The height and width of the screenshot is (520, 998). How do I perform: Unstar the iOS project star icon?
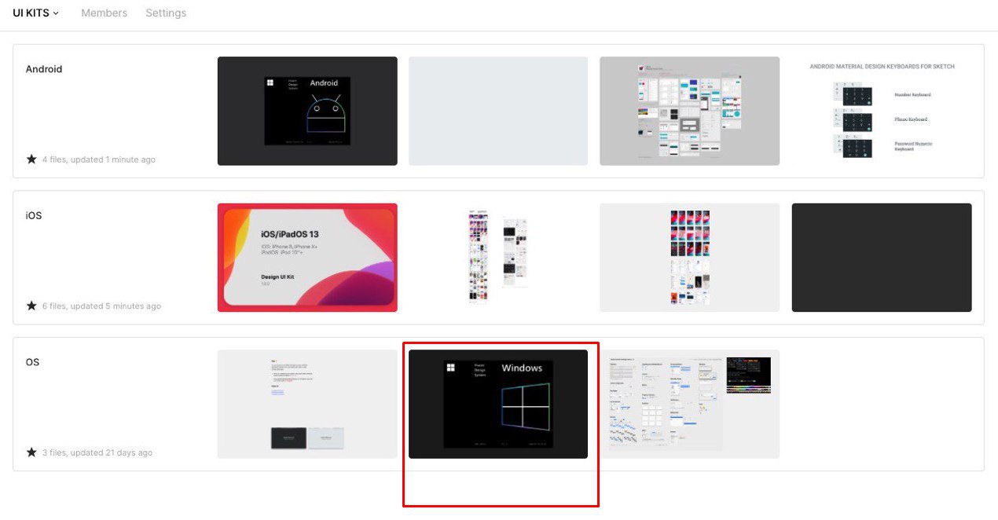point(31,306)
